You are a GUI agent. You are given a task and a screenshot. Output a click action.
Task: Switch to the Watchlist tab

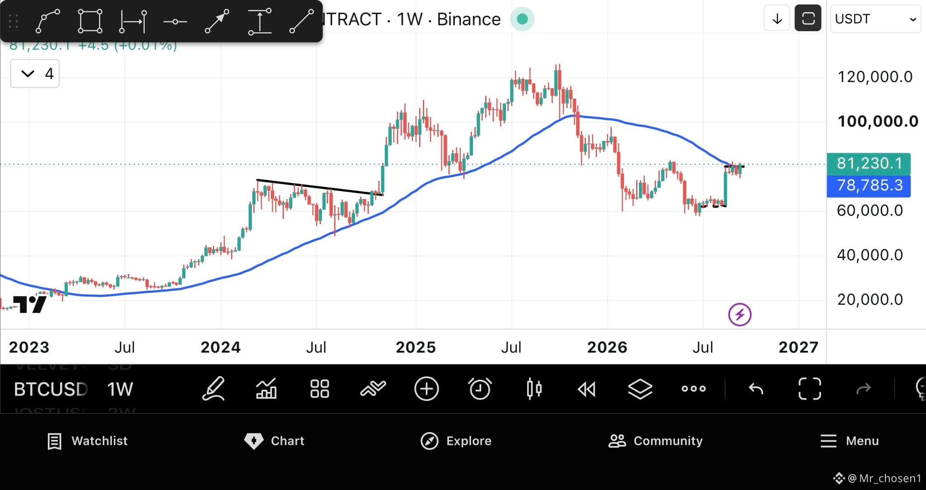tap(88, 441)
